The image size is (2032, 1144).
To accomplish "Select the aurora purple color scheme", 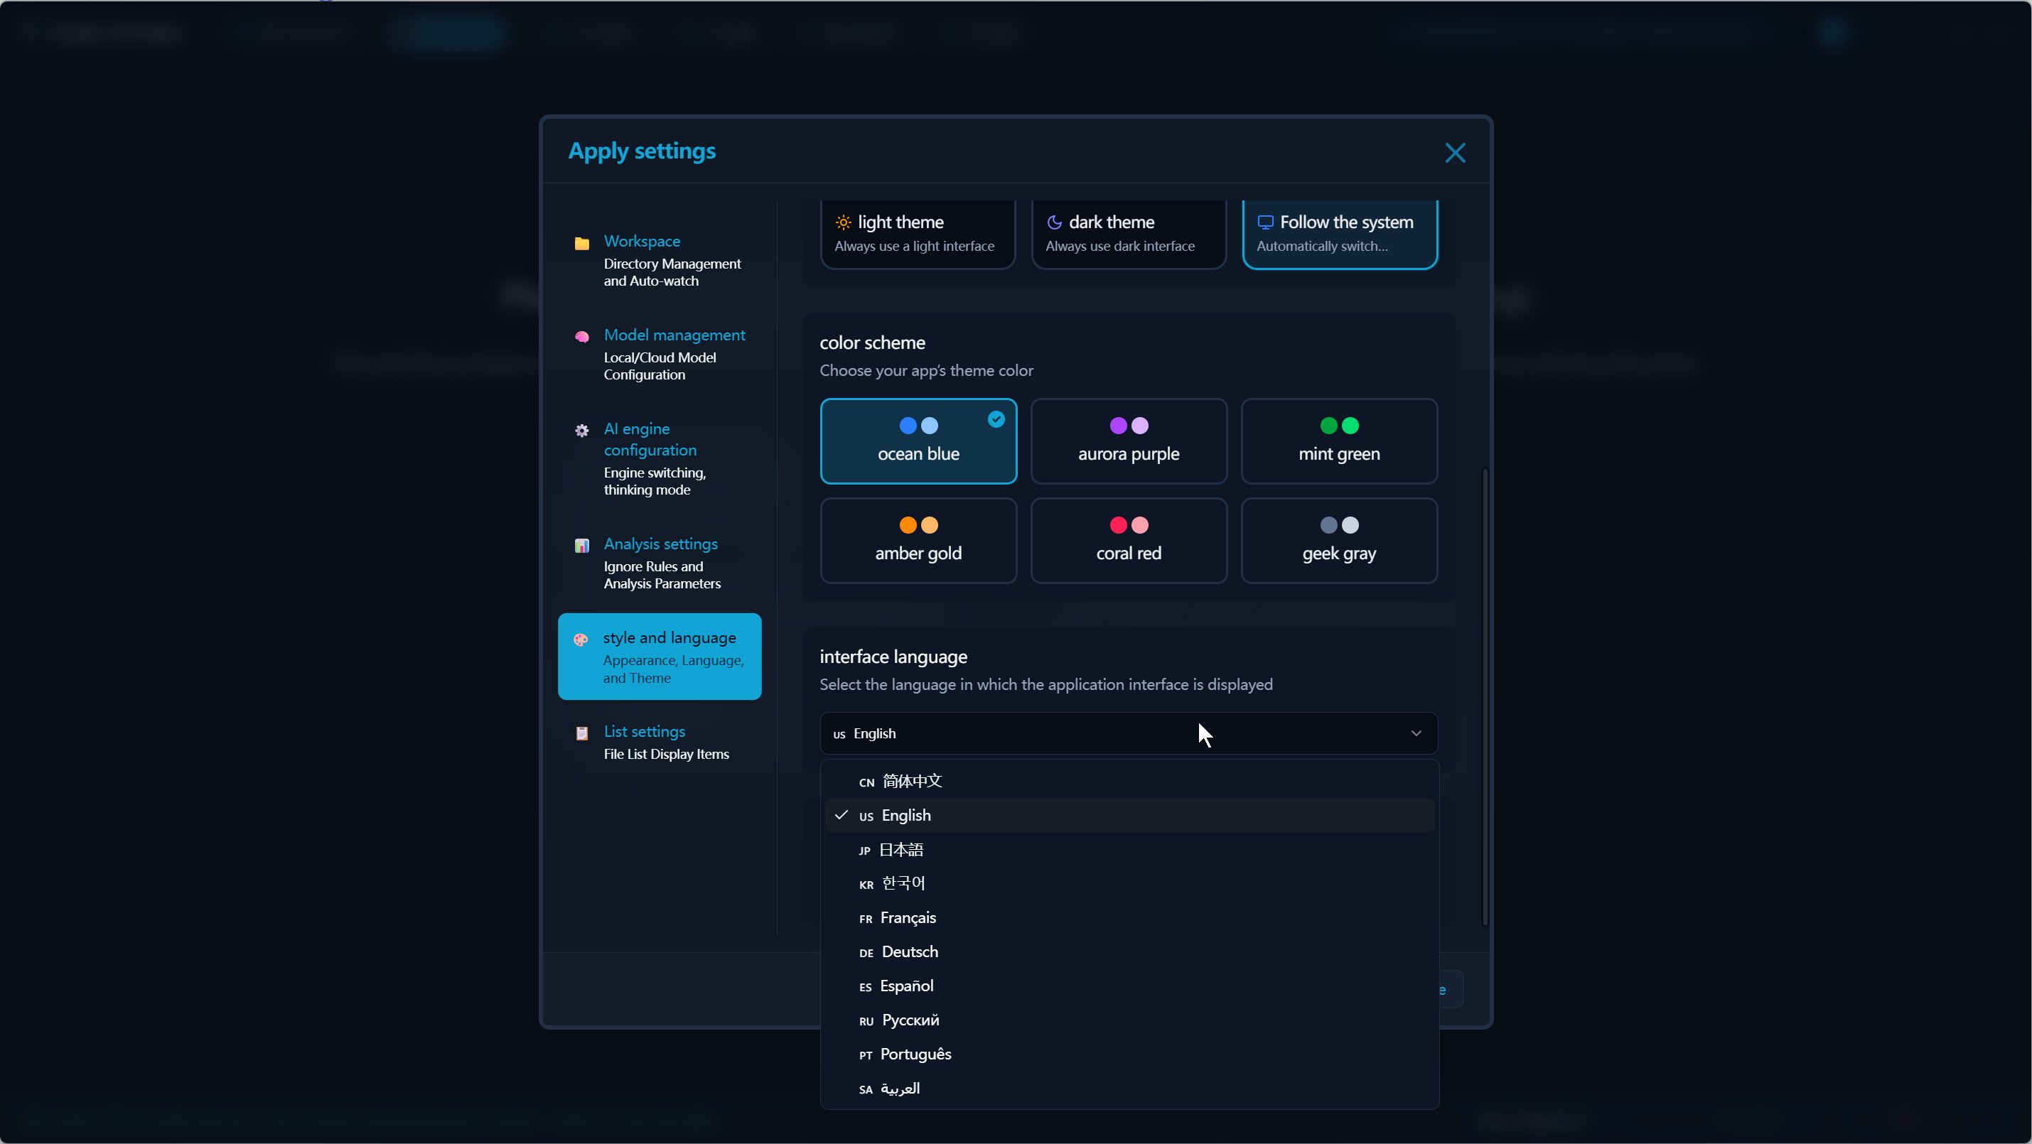I will click(1129, 441).
